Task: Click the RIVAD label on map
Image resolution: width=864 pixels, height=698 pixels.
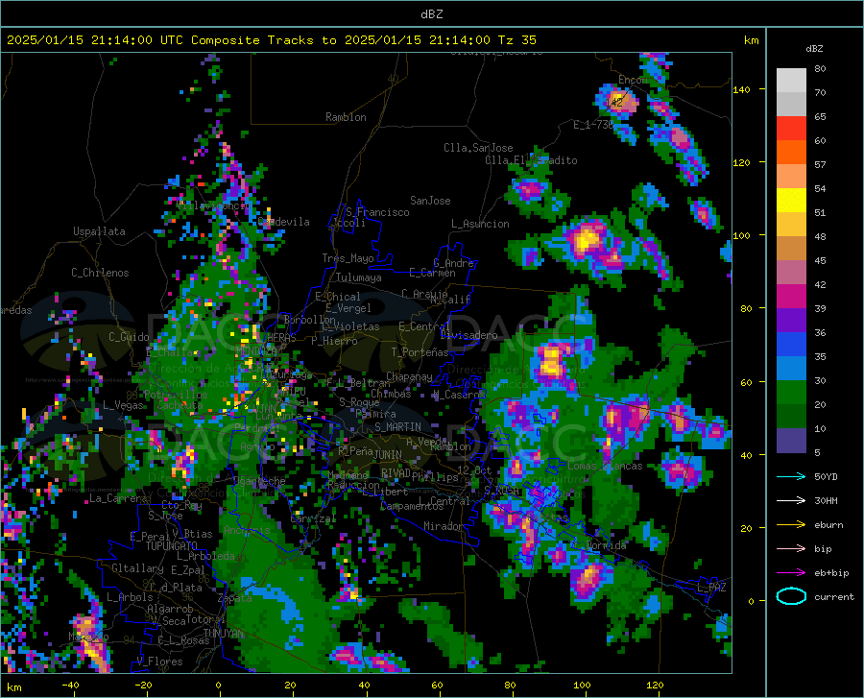Action: coord(396,473)
